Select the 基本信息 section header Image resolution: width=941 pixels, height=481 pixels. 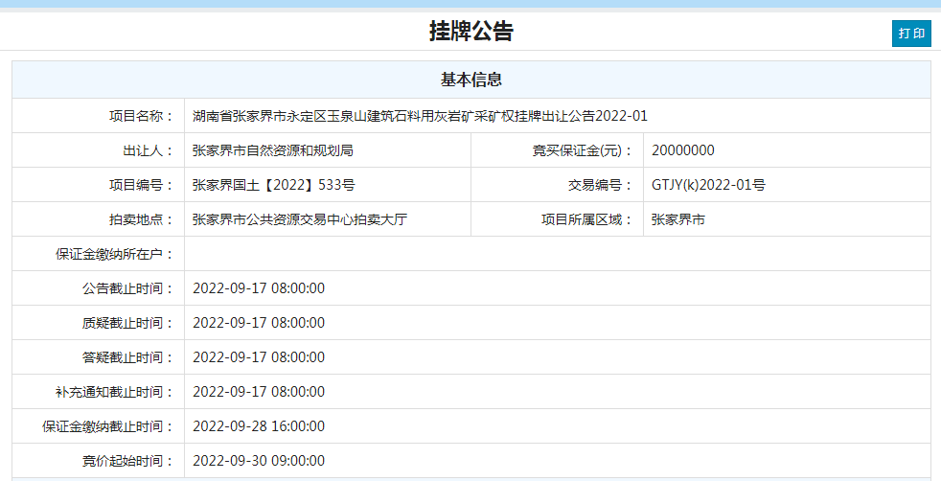(470, 80)
